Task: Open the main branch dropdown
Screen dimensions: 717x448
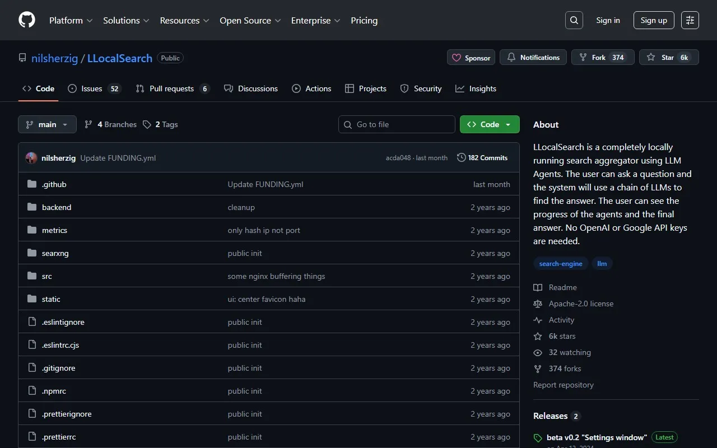Action: [x=47, y=124]
